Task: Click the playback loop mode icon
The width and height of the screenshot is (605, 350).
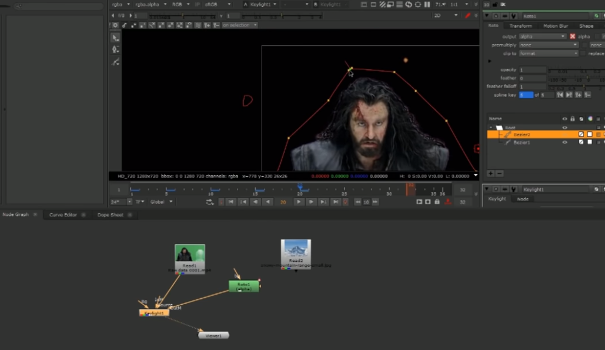Action: pyautogui.click(x=209, y=202)
